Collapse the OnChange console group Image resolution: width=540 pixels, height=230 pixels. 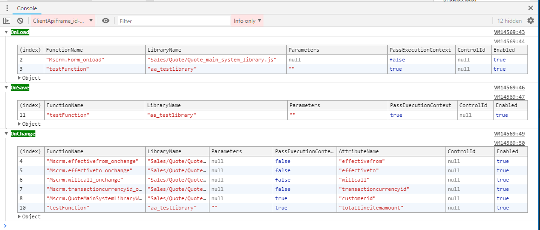6,134
